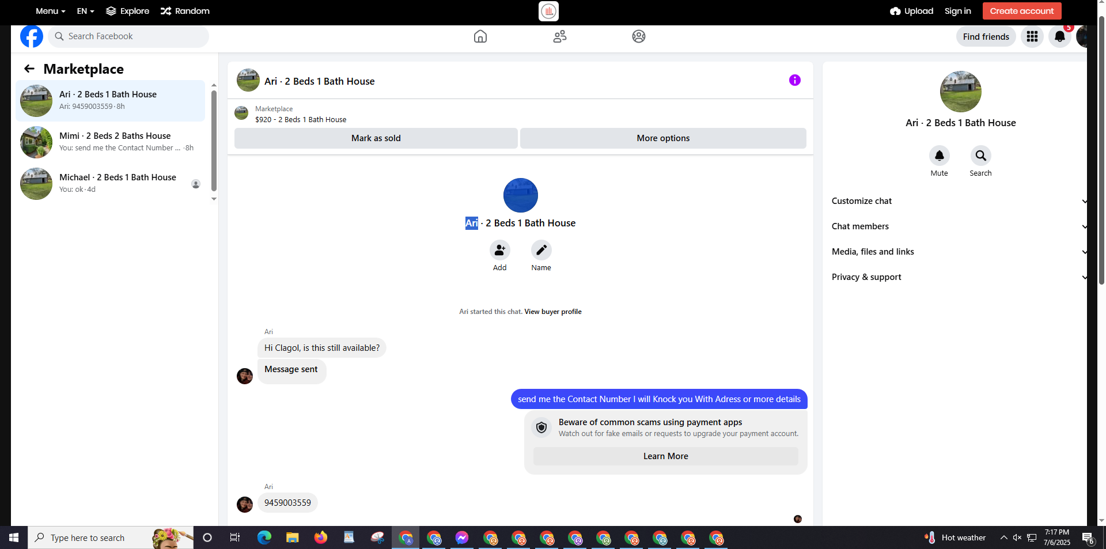1106x549 pixels.
Task: Click the shield icon in scam warning
Action: (x=541, y=427)
